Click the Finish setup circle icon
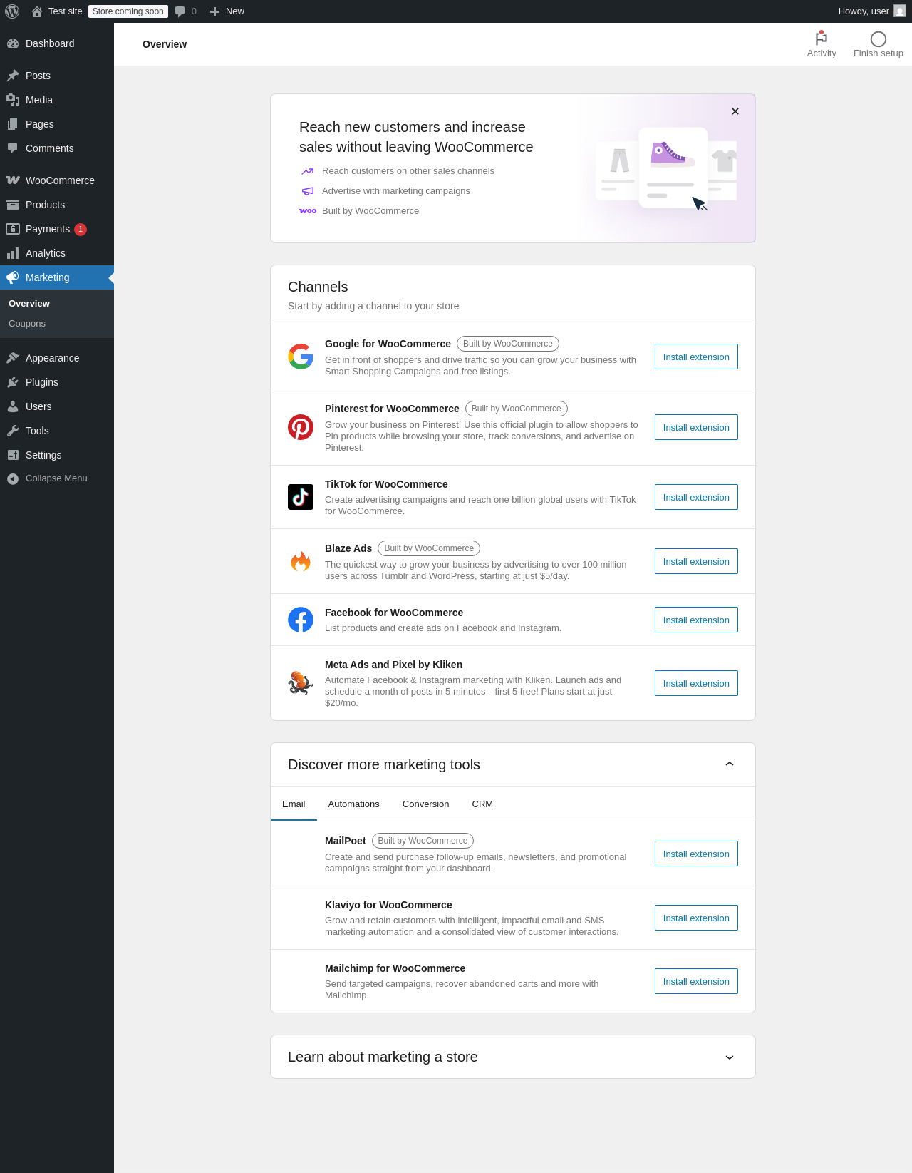The width and height of the screenshot is (912, 1173). pos(878,39)
